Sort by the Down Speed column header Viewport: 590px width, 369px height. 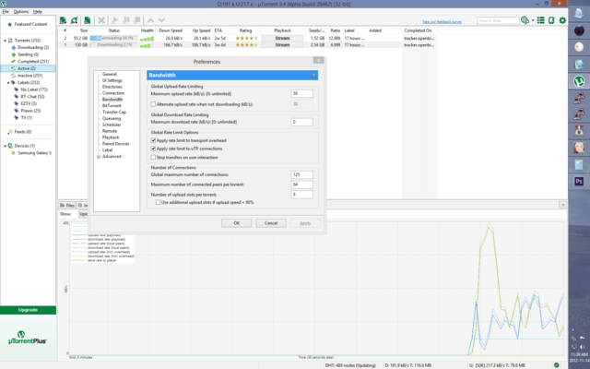tap(171, 30)
